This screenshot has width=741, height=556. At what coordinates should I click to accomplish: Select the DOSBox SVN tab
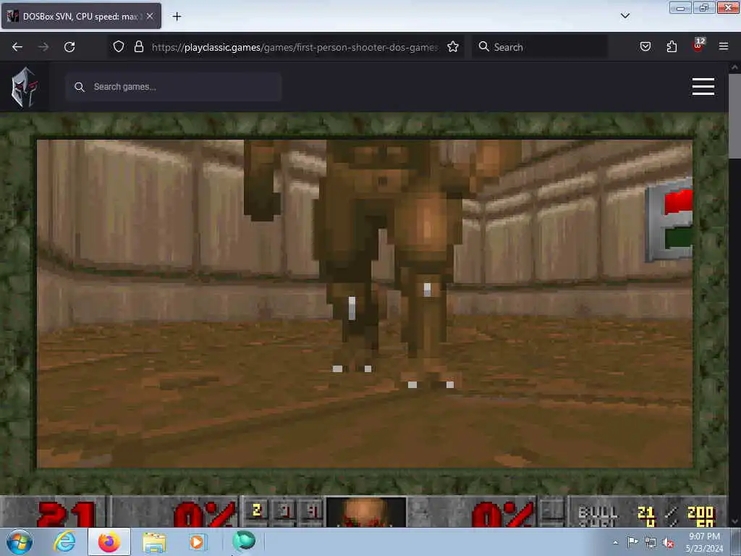click(x=81, y=16)
